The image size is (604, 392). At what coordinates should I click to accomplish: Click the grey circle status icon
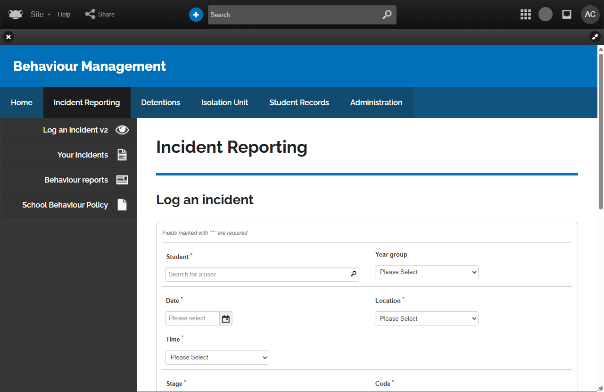click(546, 15)
